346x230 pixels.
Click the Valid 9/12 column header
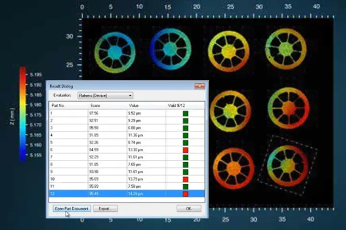[x=175, y=105]
